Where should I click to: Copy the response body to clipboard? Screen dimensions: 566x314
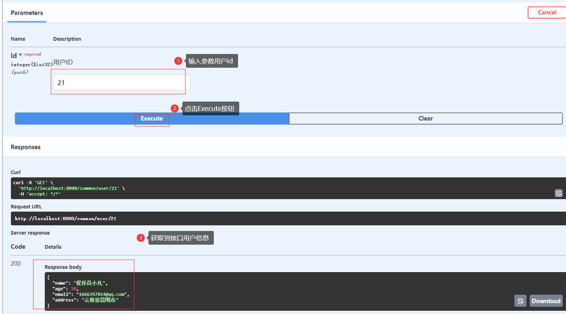pyautogui.click(x=520, y=301)
